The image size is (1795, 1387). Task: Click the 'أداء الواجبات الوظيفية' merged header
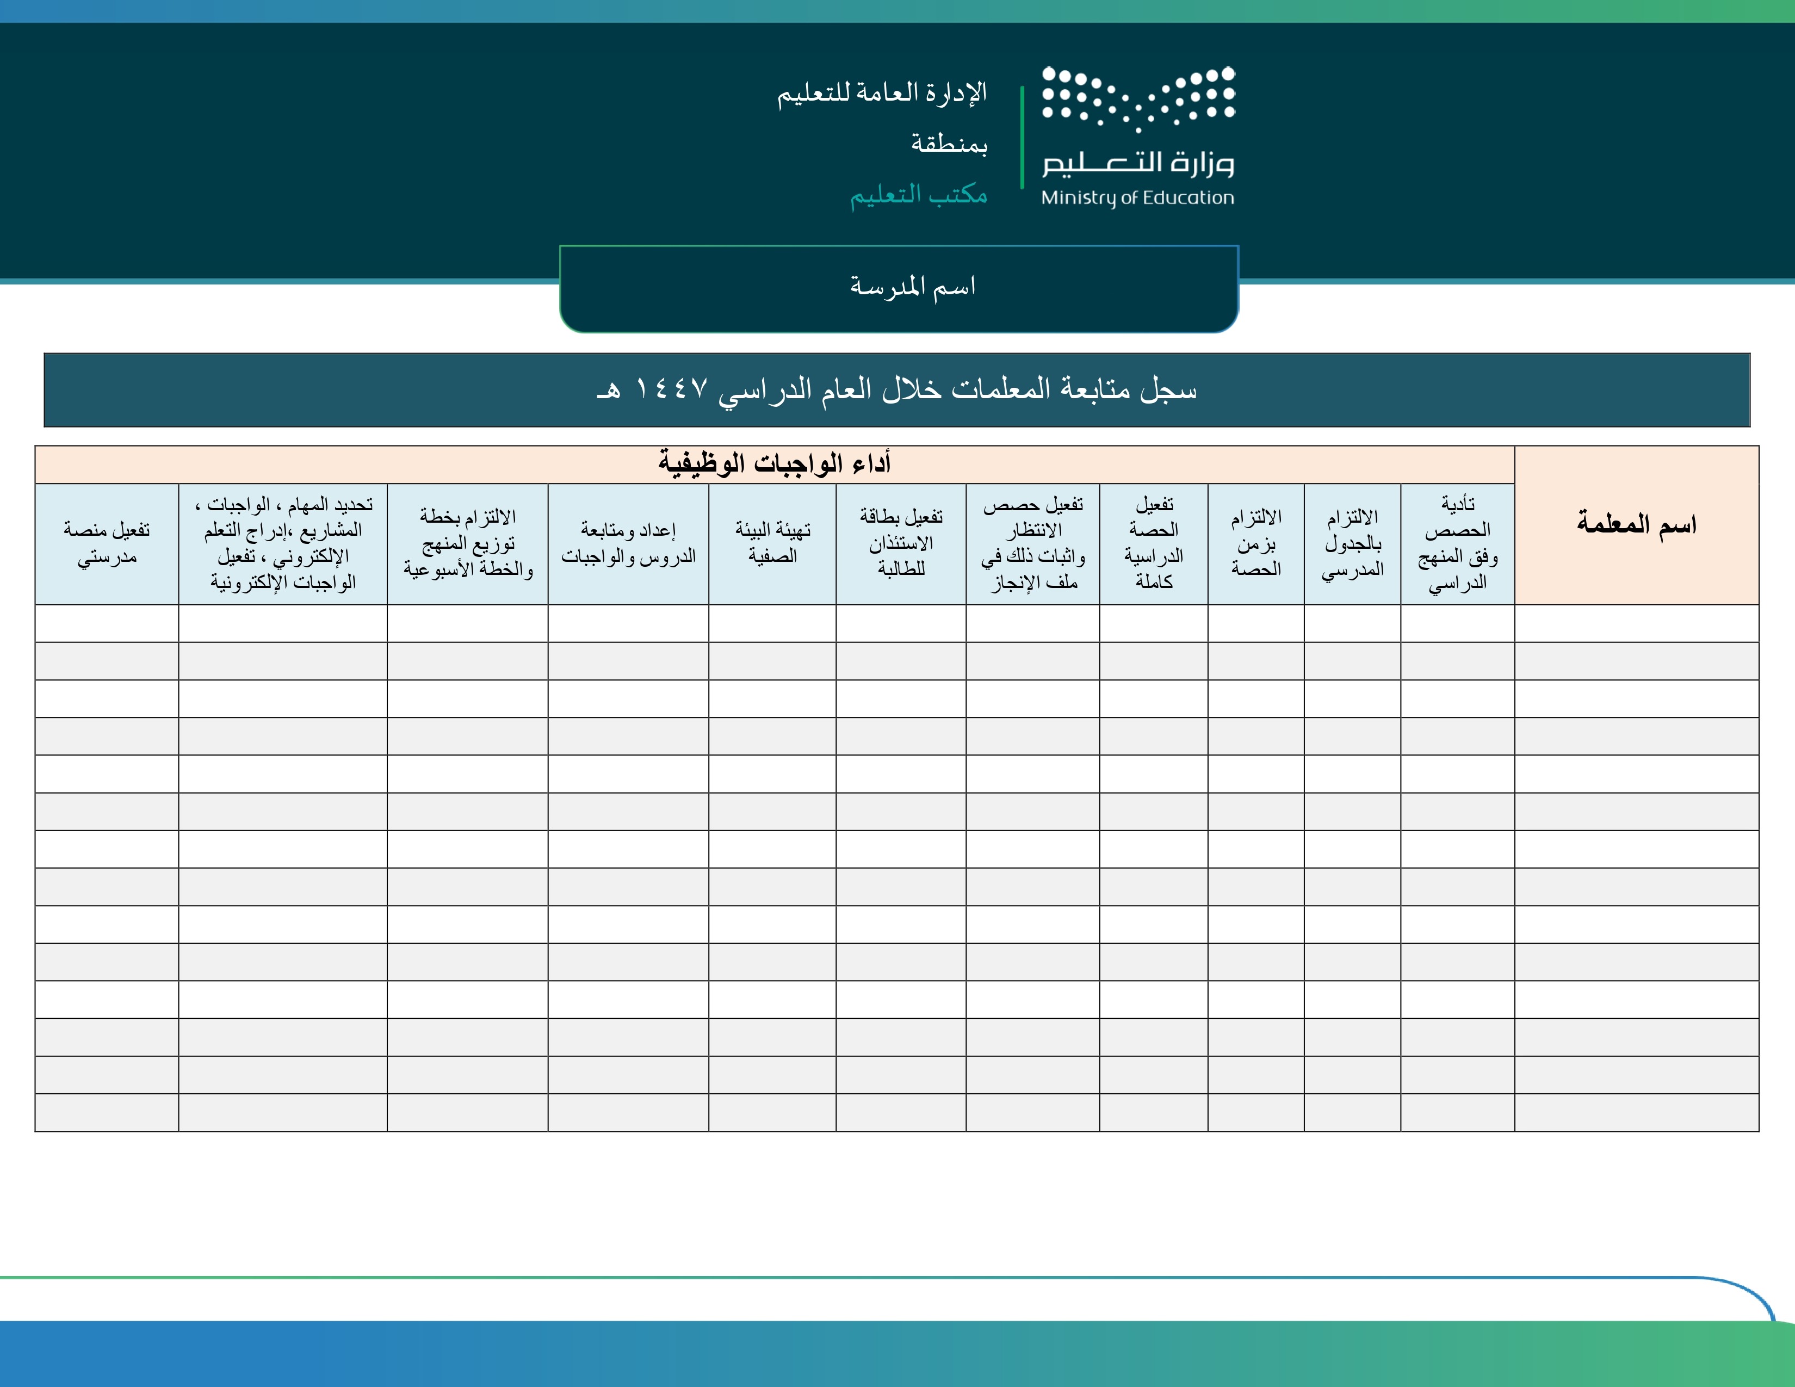(x=774, y=465)
